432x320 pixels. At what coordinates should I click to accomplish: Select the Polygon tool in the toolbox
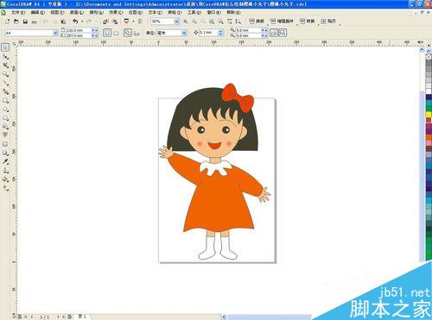pos(5,118)
